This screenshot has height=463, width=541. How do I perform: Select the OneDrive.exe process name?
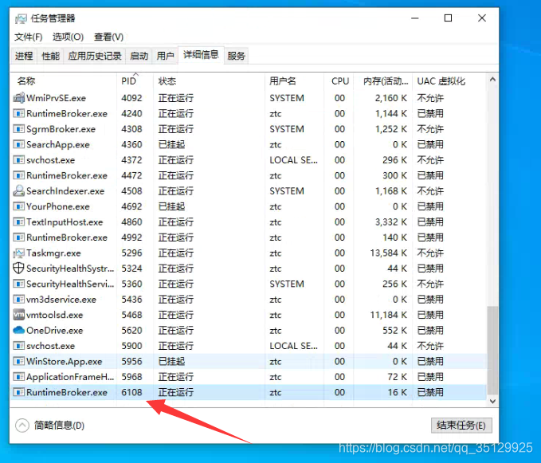(x=55, y=330)
